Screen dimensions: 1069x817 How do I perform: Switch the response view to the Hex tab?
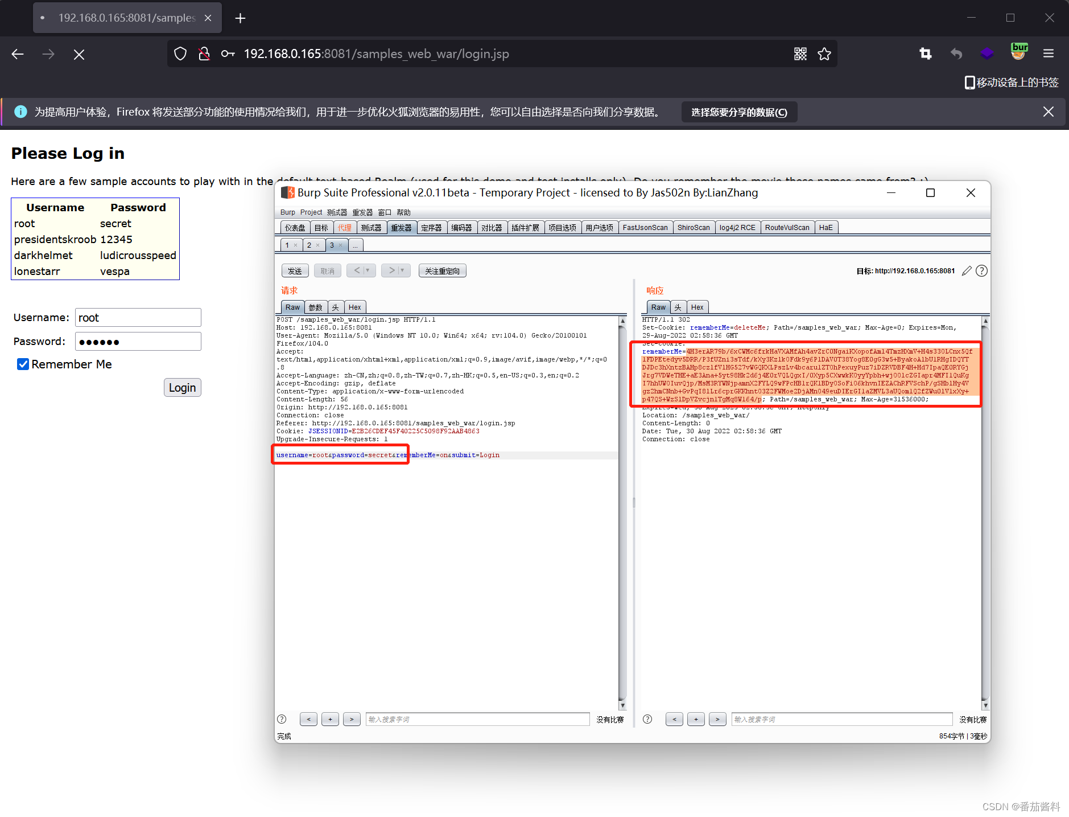click(697, 307)
